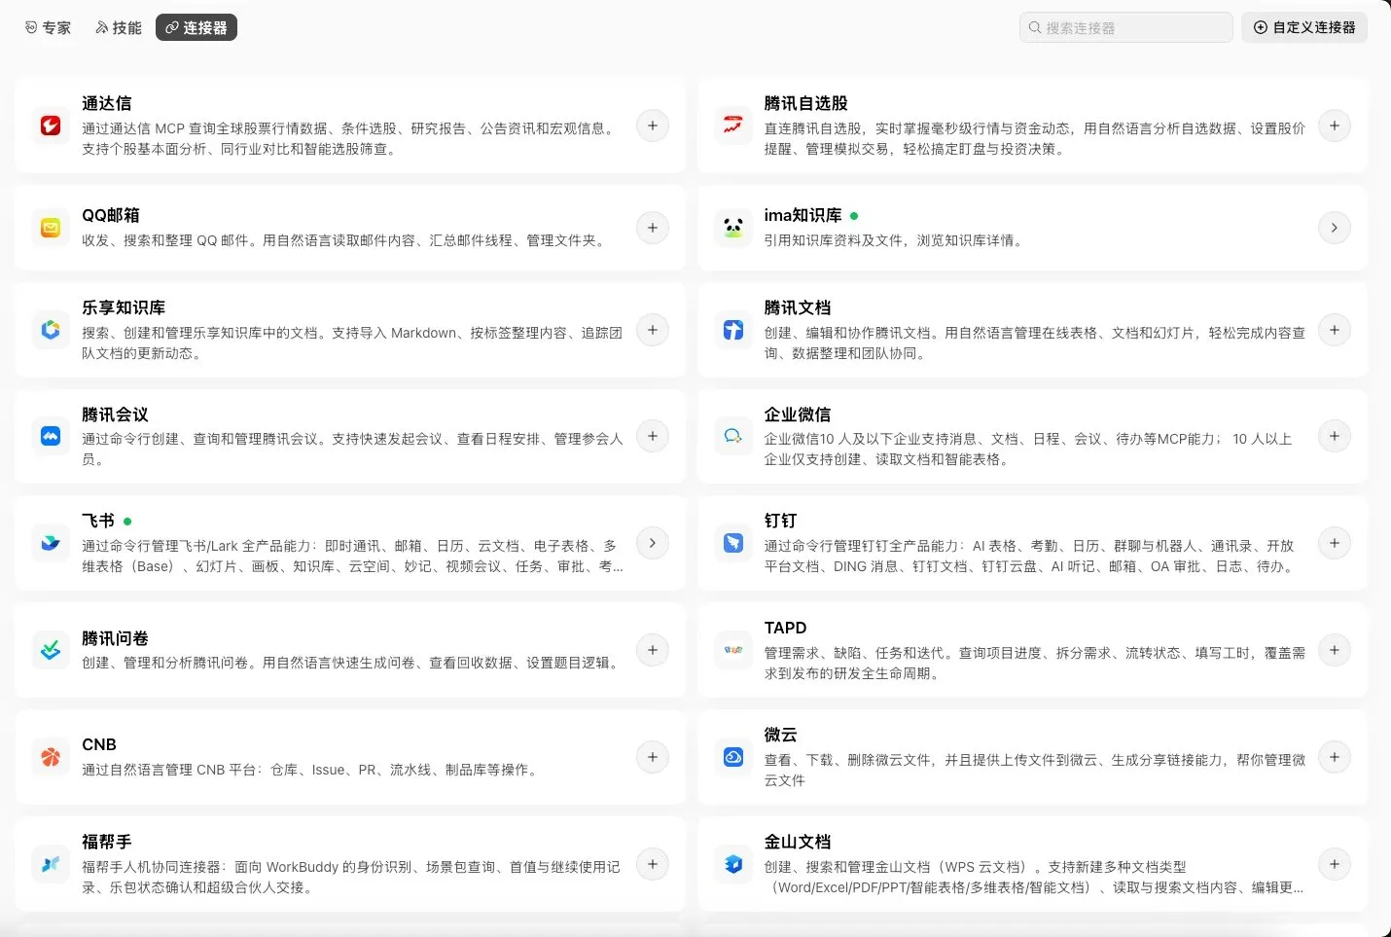Click the 福帮手 title text
The image size is (1391, 937).
click(107, 842)
